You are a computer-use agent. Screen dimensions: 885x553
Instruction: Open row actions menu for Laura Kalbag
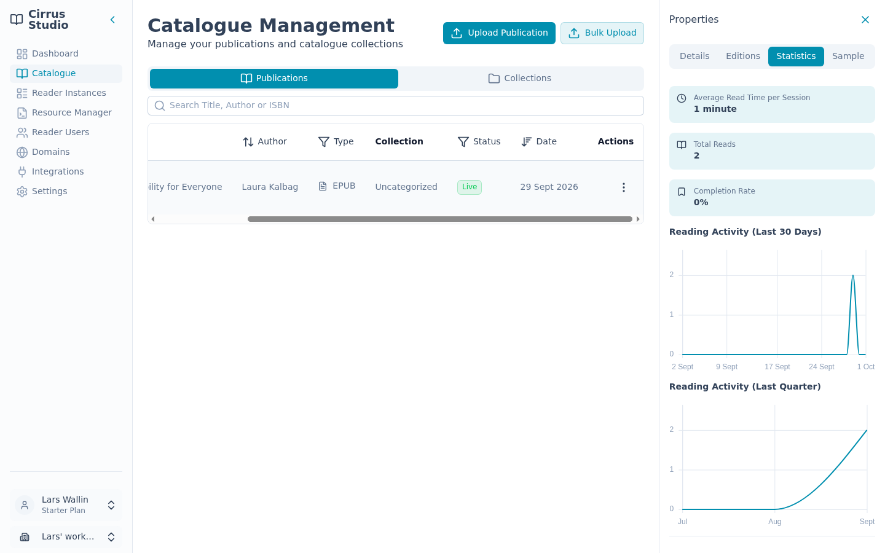pyautogui.click(x=624, y=187)
